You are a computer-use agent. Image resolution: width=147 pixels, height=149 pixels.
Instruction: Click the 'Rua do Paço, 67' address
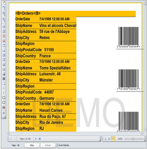(x=53, y=116)
